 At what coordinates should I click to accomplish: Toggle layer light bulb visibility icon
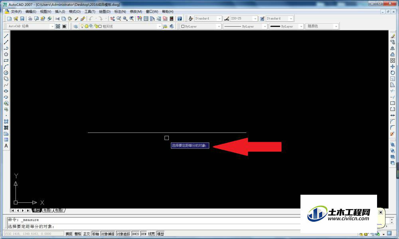point(82,26)
